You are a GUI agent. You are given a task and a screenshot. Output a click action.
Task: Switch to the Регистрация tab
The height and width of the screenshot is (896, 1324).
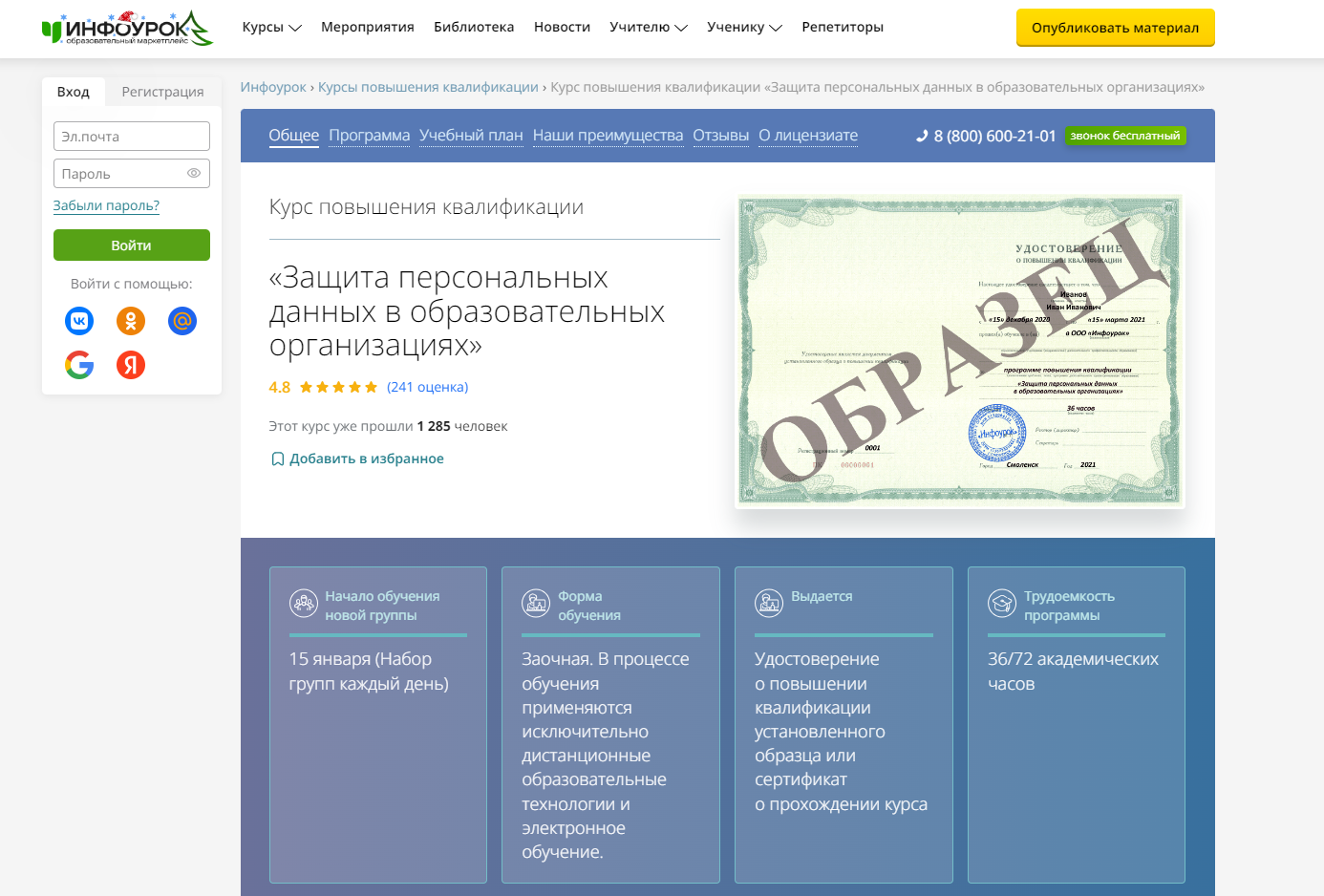click(x=162, y=92)
